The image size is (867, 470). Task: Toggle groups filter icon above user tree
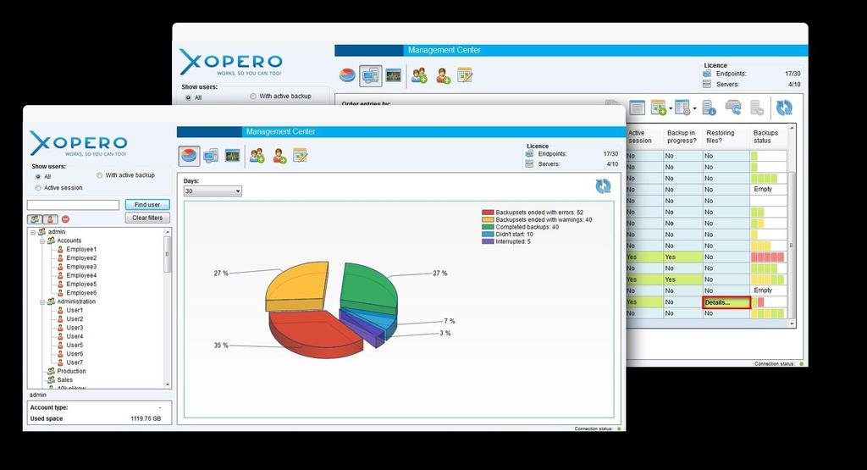click(35, 219)
